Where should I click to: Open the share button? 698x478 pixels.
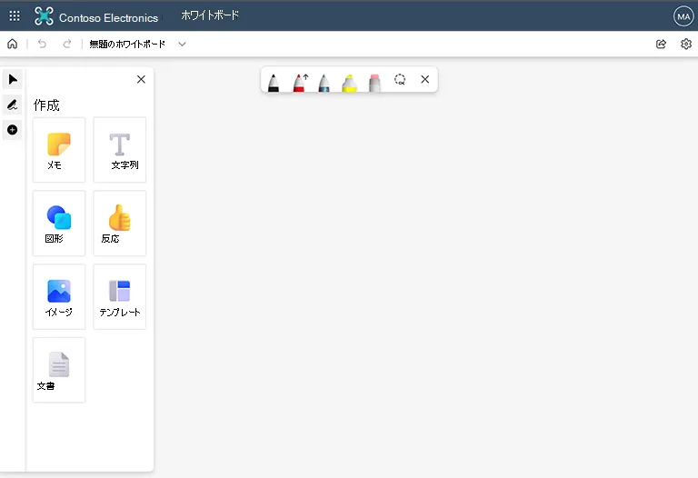(661, 44)
